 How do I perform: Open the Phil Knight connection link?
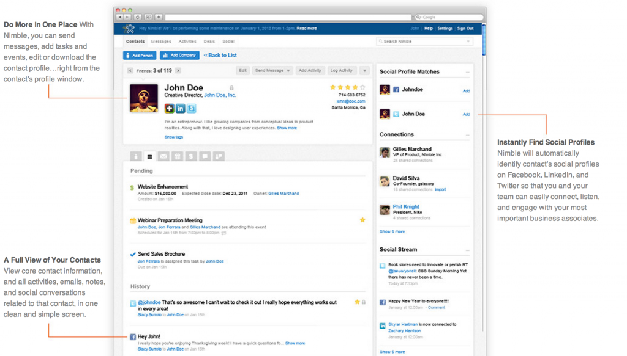point(406,206)
